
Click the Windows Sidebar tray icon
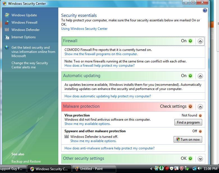156,168
